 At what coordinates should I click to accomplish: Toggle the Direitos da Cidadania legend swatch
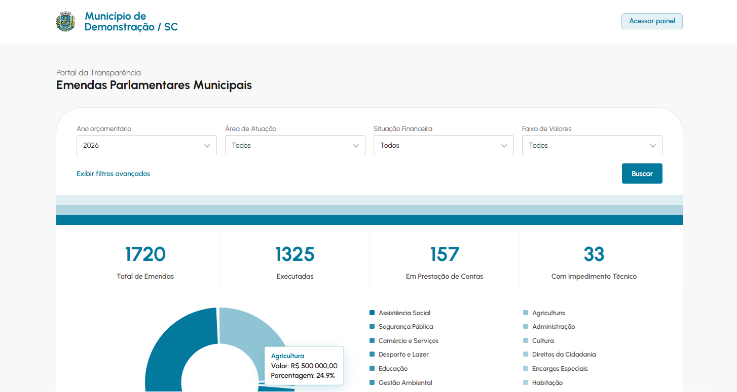(x=526, y=355)
